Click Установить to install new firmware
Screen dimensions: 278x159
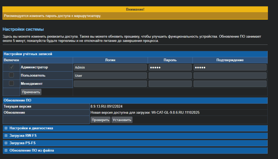(x=122, y=120)
